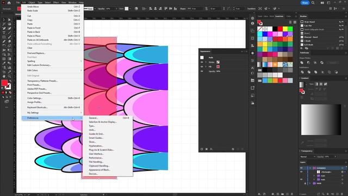Screen dimensions: 348x196
Task: Click the Fill color chip in Appearance panel
Action: pos(218,66)
